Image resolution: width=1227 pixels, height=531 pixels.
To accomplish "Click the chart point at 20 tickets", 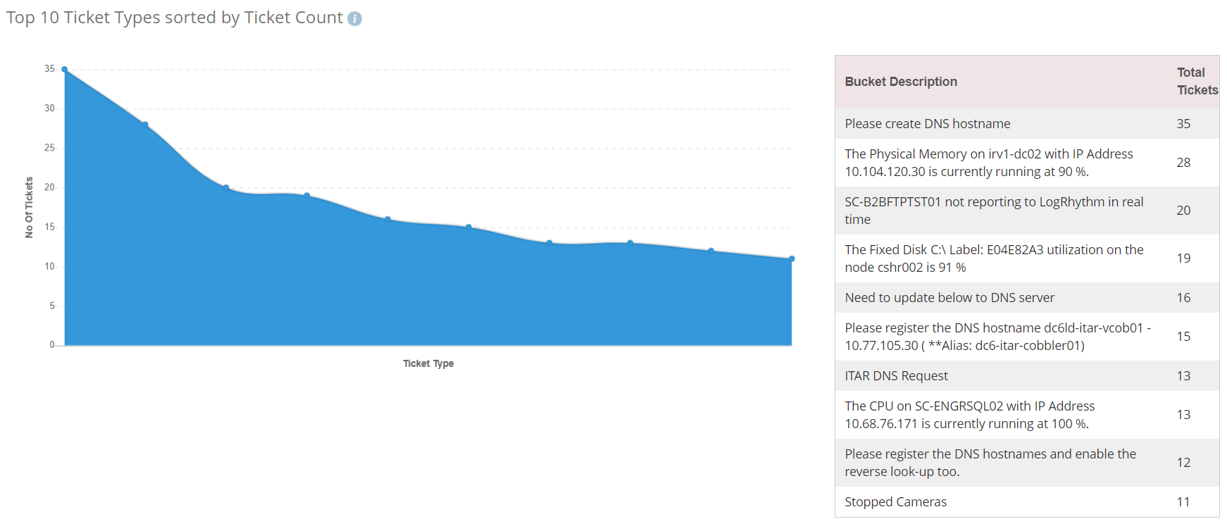I will (226, 188).
